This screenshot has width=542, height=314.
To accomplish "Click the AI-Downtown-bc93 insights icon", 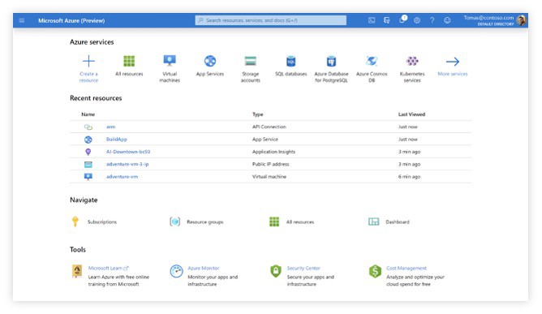I will (x=88, y=152).
